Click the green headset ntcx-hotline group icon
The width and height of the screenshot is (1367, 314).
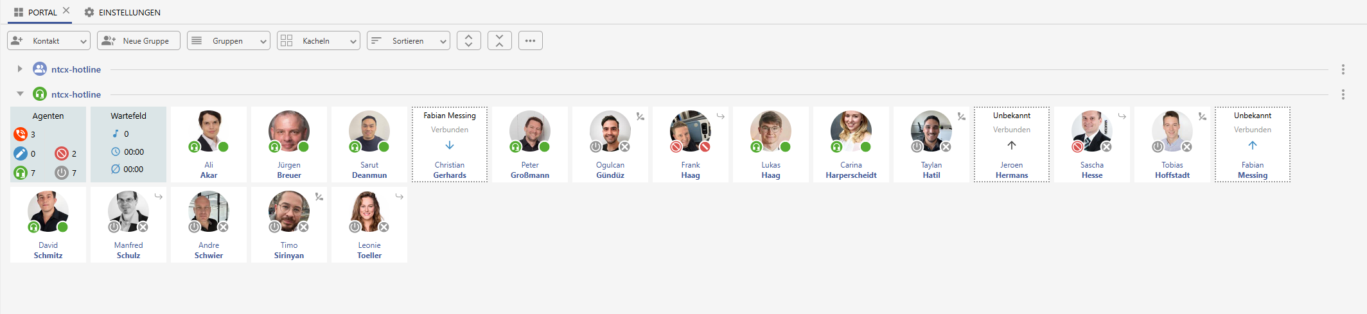tap(40, 94)
